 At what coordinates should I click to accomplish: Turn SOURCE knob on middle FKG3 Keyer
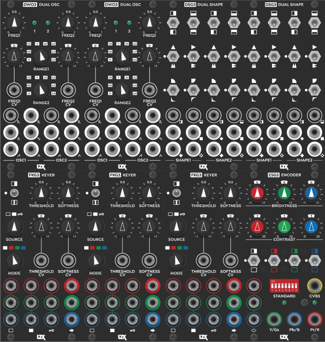tap(96, 227)
